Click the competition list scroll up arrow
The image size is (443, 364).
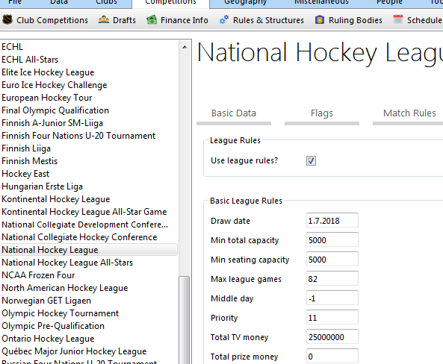185,47
